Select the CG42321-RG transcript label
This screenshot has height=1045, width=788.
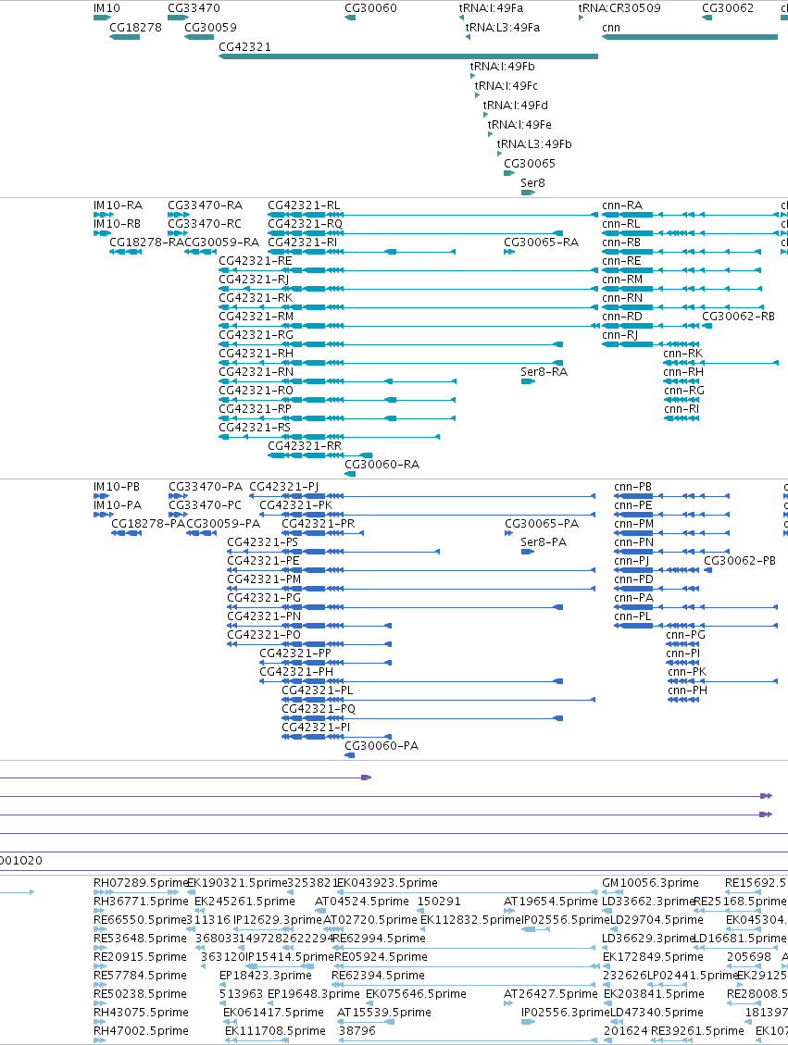point(256,334)
